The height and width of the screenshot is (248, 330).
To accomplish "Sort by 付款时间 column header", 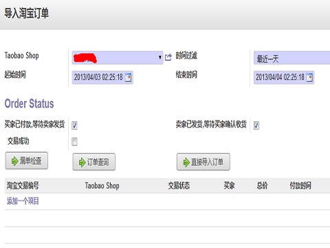I will pyautogui.click(x=300, y=185).
